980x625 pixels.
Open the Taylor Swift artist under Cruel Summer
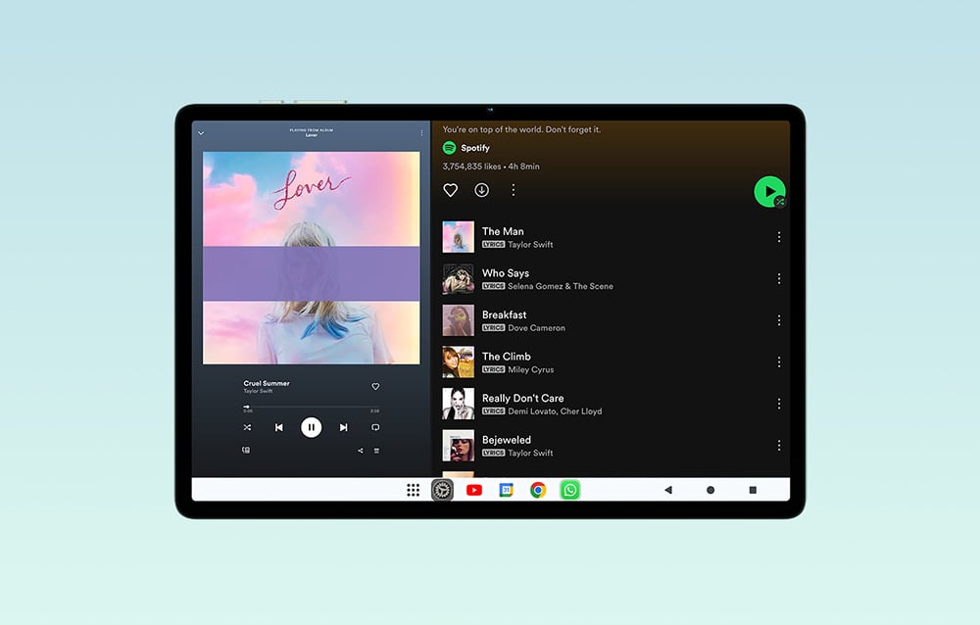click(258, 391)
